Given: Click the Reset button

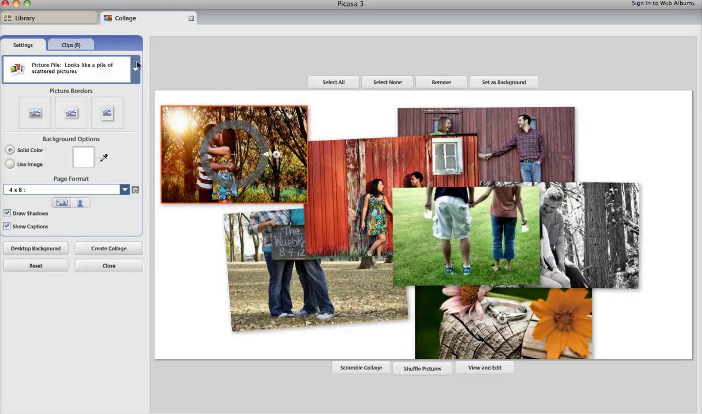Looking at the screenshot, I should click(36, 266).
